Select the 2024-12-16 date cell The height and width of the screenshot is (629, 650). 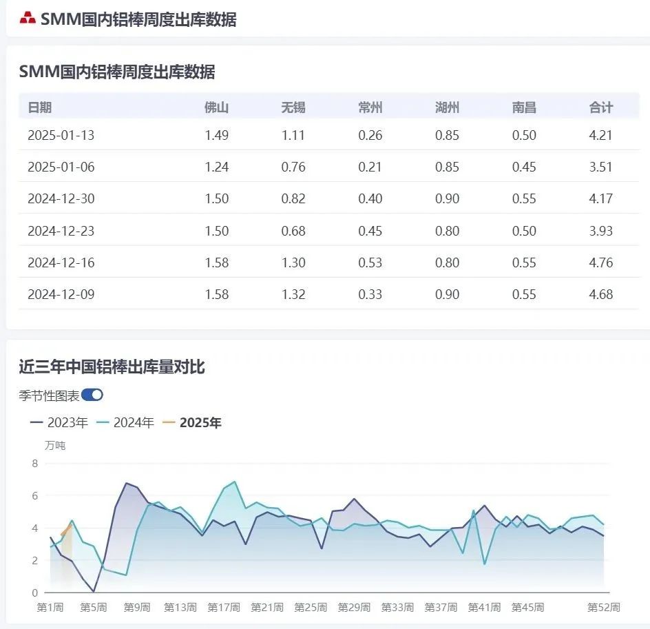[x=61, y=262]
